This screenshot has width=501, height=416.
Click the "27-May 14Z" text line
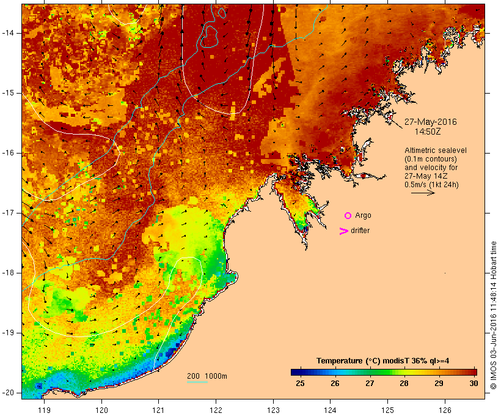point(426,176)
